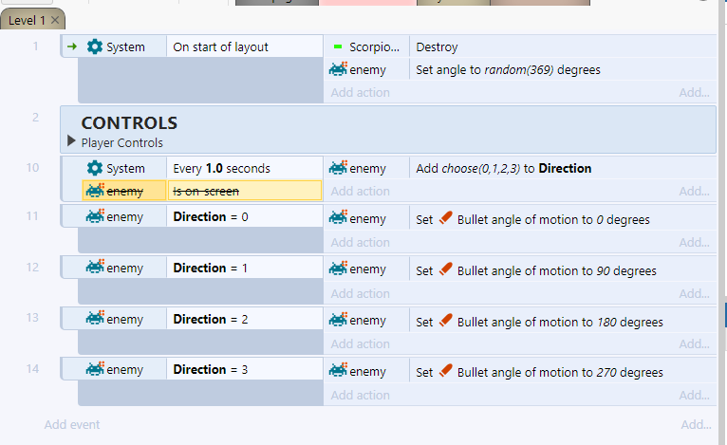Viewport: 727px width, 445px height.
Task: Click Bullet behavior icon in 90 degrees action
Action: coord(445,269)
